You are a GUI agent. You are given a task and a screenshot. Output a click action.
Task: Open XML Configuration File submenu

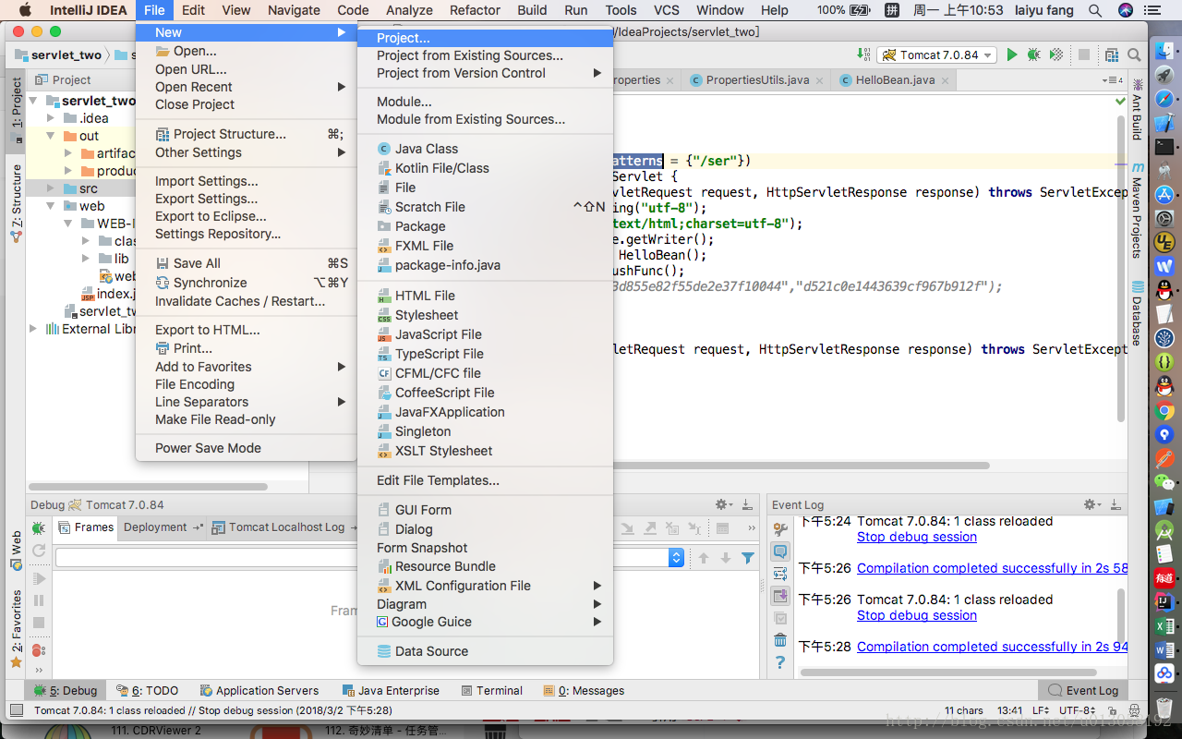tap(485, 586)
